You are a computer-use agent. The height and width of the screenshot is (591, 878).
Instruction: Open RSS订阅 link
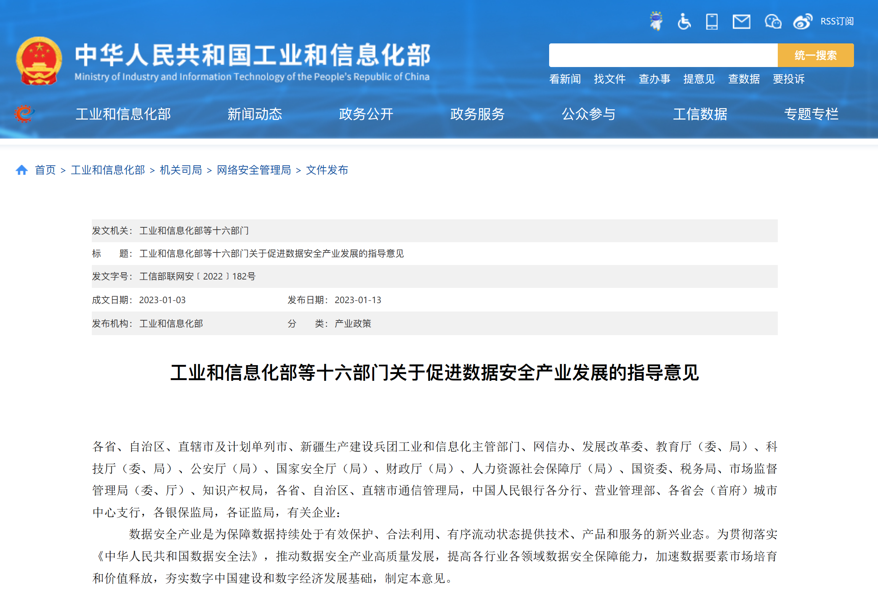point(837,21)
